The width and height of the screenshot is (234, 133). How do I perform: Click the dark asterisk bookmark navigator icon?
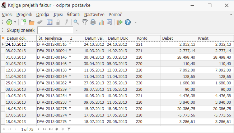(x=57, y=129)
